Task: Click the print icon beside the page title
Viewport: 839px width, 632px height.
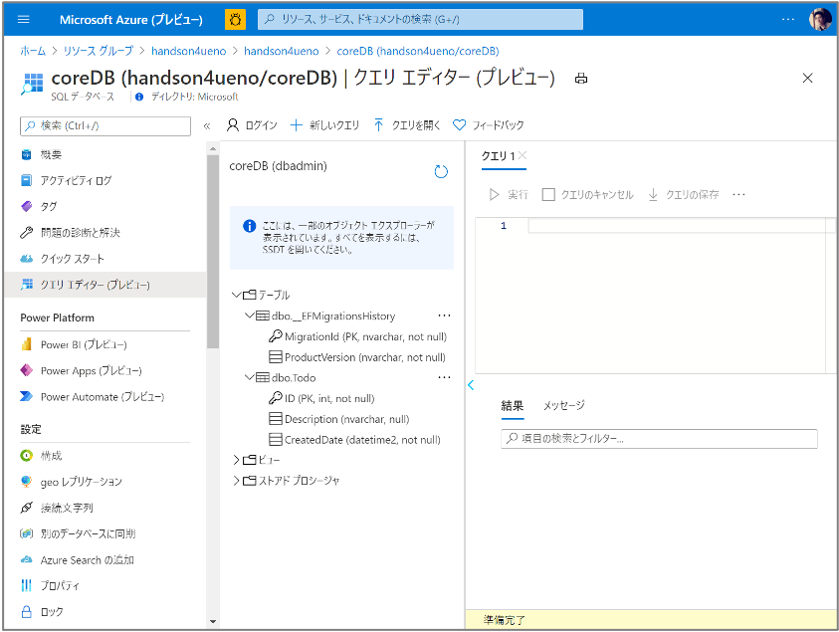Action: click(581, 80)
